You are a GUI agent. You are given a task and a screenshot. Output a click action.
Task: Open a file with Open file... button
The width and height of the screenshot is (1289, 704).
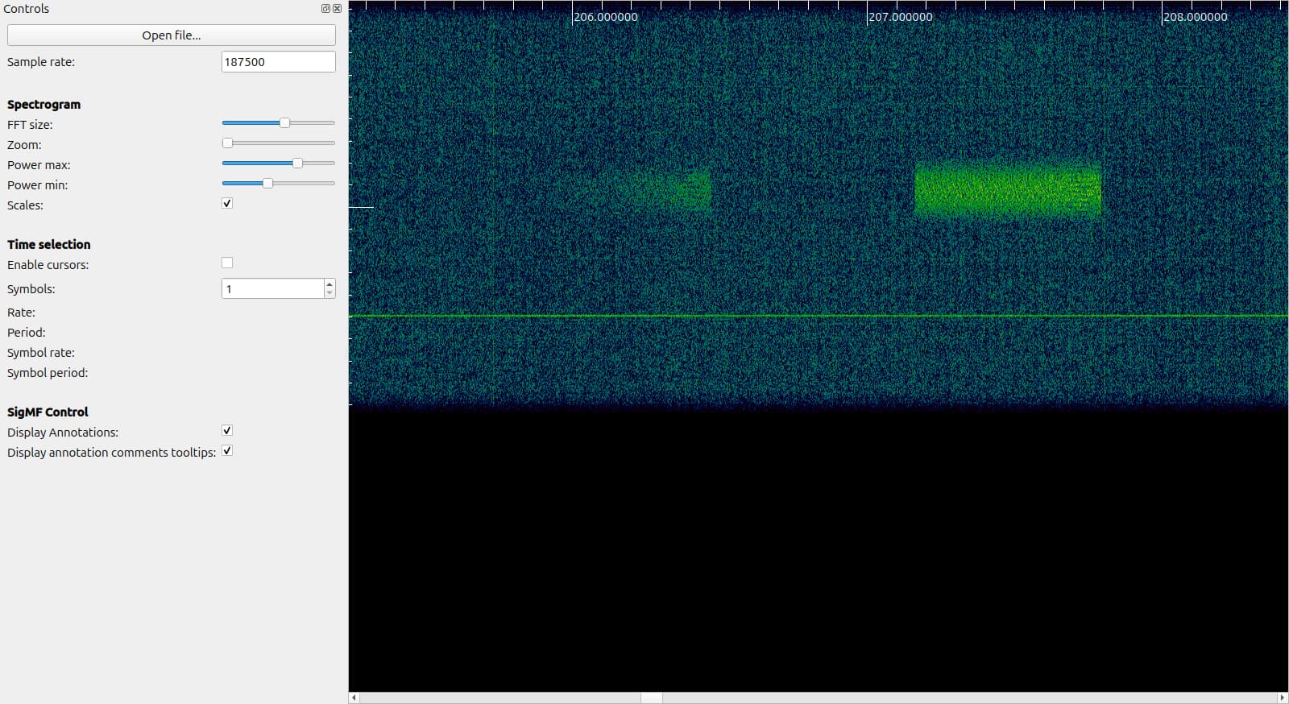pyautogui.click(x=172, y=35)
